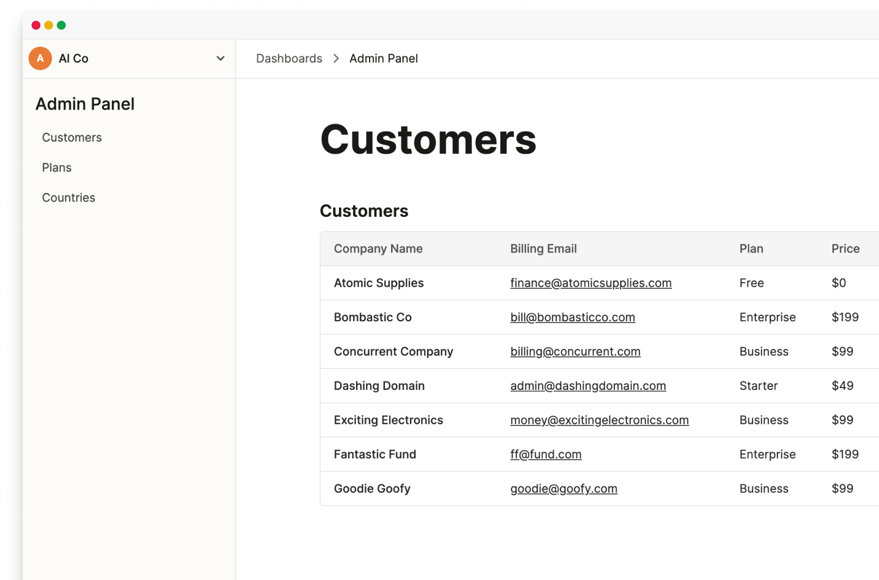Select the Atomic Supplies company cell
The height and width of the screenshot is (580, 879).
click(379, 283)
